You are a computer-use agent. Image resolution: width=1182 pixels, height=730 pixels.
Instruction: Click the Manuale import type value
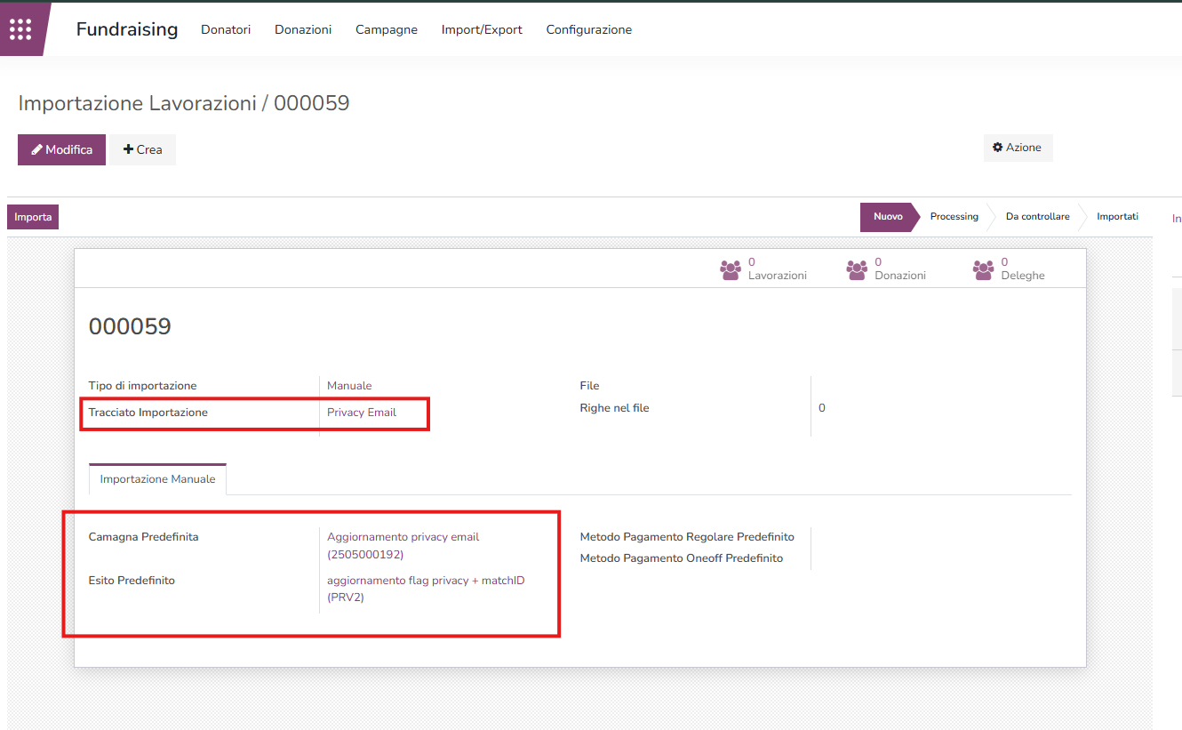click(349, 386)
